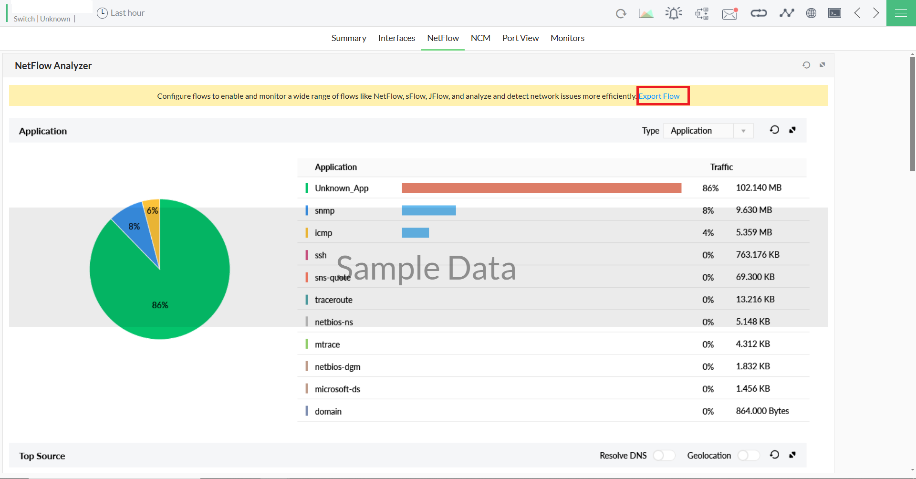The height and width of the screenshot is (479, 916).
Task: Refresh the Top Source widget
Action: tap(774, 455)
